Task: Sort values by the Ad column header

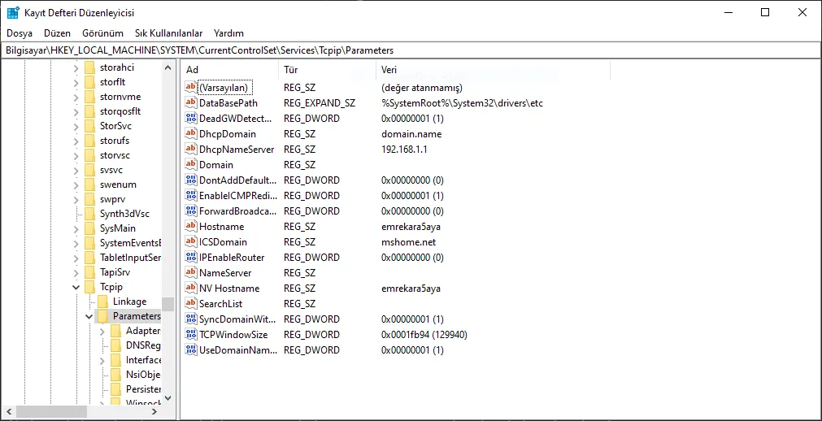Action: [x=229, y=70]
